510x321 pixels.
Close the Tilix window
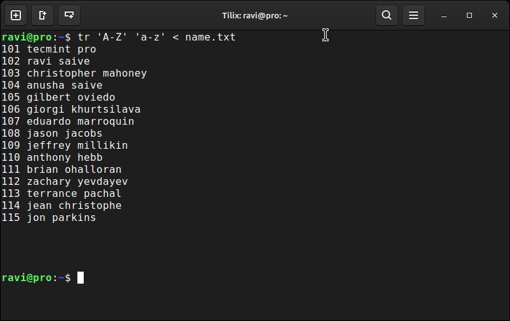[x=495, y=15]
